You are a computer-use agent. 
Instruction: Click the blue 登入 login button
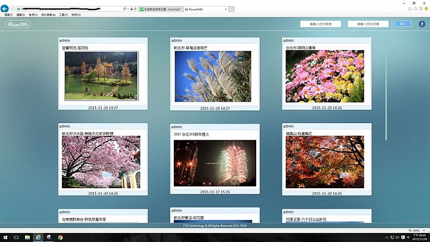pyautogui.click(x=403, y=24)
